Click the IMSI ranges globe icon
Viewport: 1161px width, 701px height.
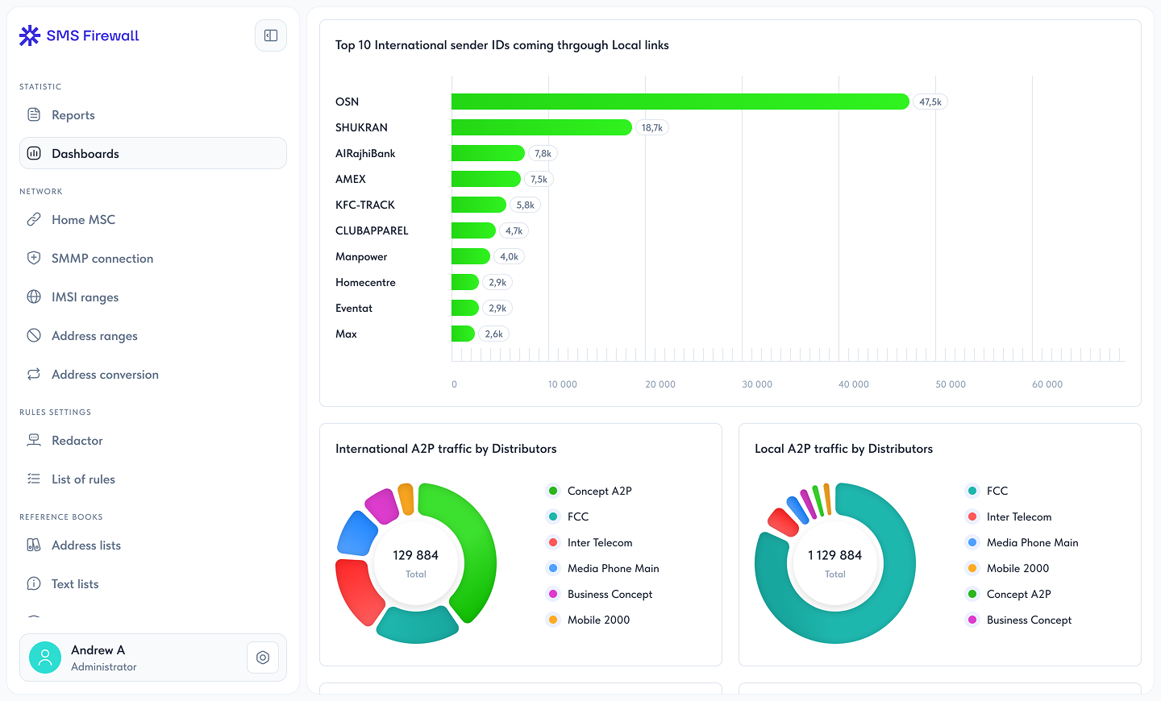tap(34, 297)
